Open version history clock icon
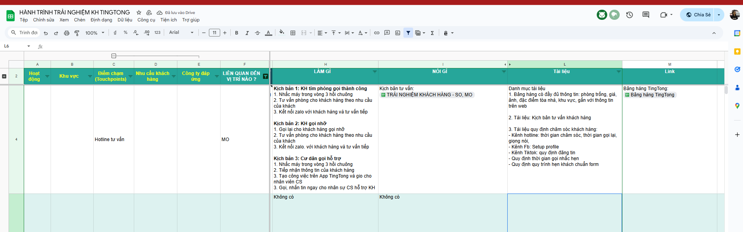 (629, 15)
